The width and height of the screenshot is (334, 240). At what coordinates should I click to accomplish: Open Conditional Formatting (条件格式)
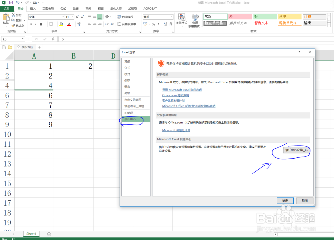pyautogui.click(x=182, y=20)
